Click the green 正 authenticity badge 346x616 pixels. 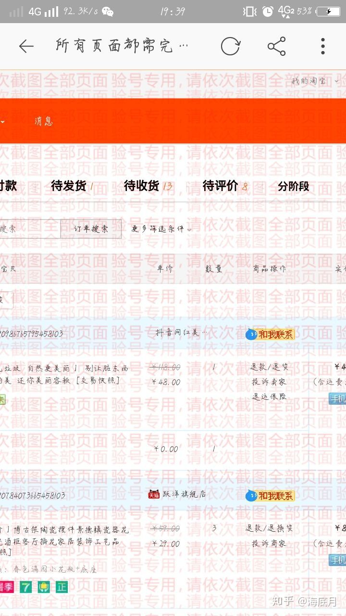click(x=62, y=587)
